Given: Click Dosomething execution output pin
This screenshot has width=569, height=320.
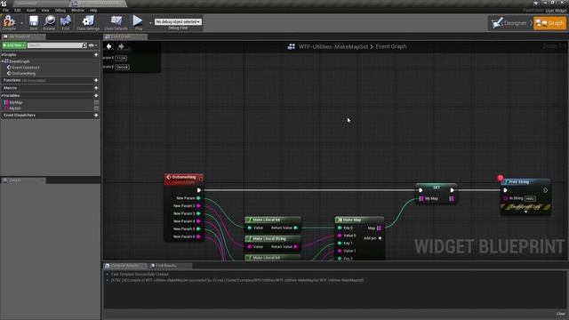Looking at the screenshot, I should 199,190.
